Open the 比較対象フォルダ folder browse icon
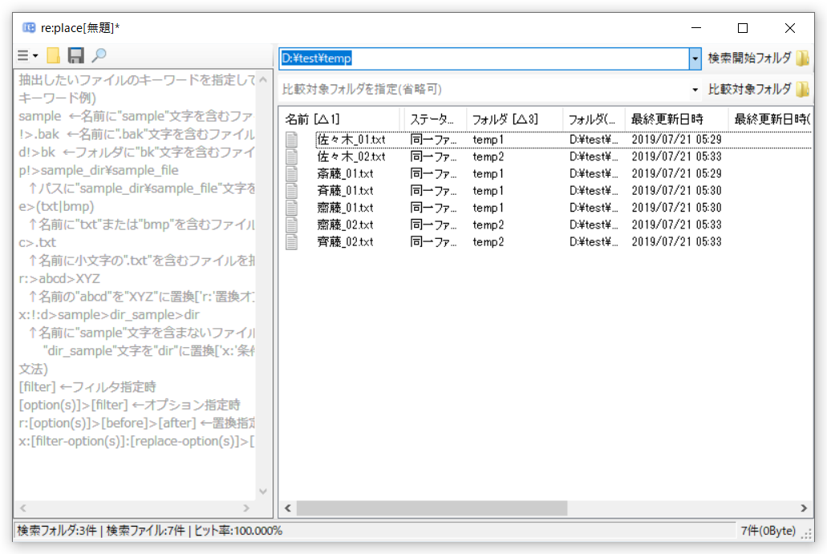Image resolution: width=827 pixels, height=554 pixels. coord(802,90)
